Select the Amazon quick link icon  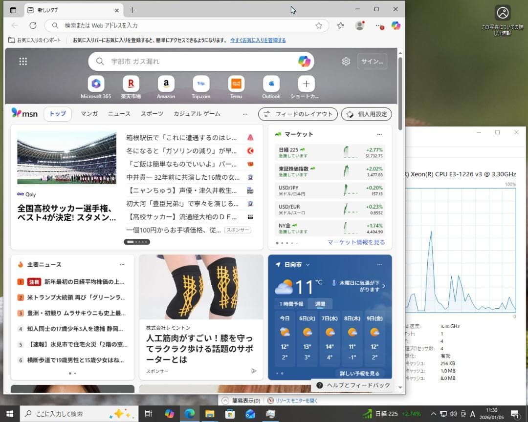166,84
